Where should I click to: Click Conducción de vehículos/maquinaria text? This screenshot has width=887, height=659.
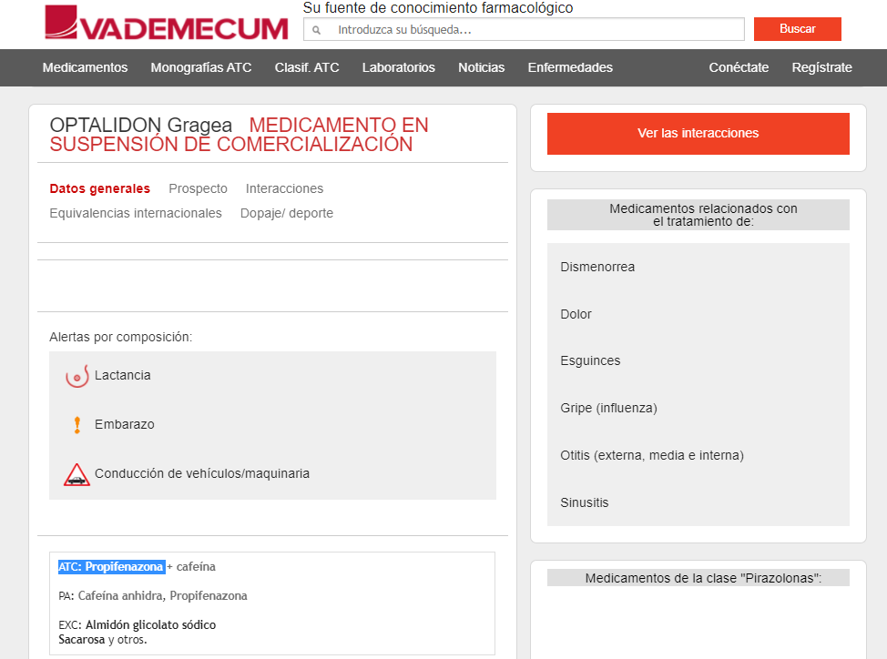point(202,473)
